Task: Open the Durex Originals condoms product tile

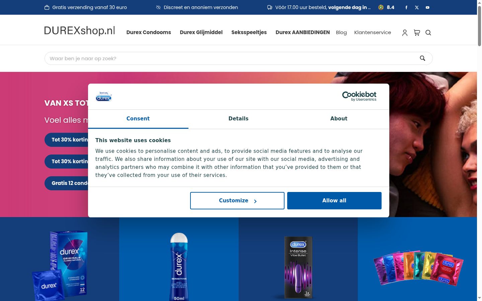Action: (60, 259)
